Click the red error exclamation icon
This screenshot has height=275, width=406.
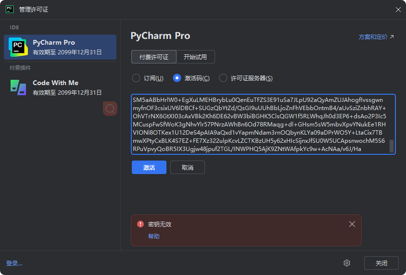tap(140, 224)
